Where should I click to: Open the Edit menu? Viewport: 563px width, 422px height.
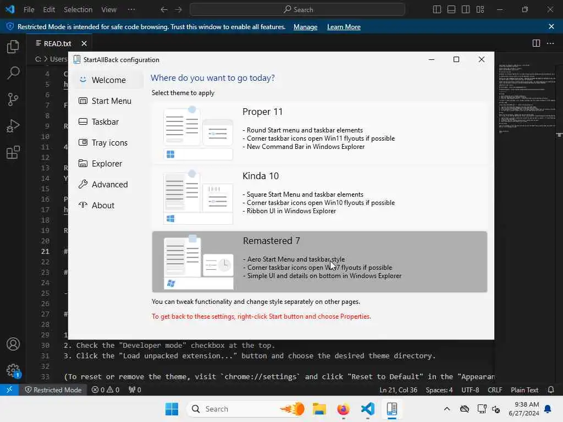(x=49, y=10)
